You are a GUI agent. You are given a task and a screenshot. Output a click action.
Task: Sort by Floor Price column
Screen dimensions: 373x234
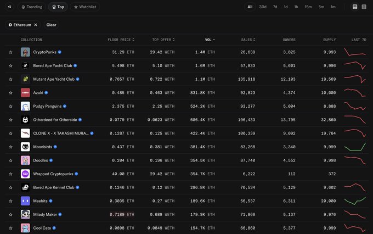click(121, 40)
